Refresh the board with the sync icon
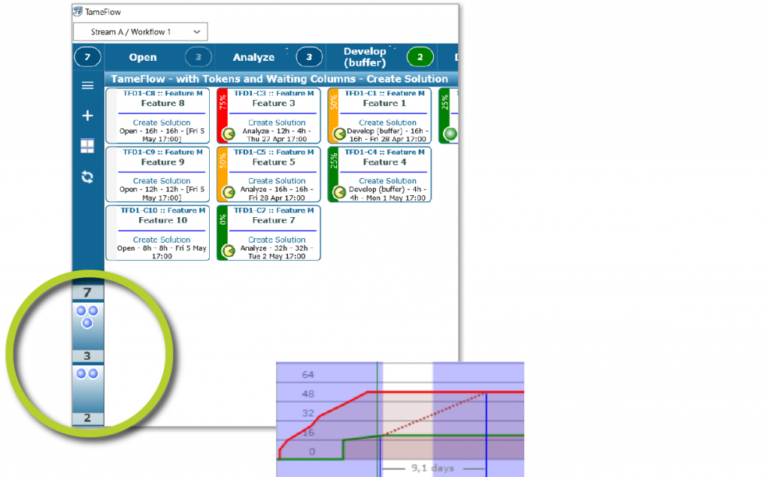Image resolution: width=770 pixels, height=477 pixels. pos(87,177)
